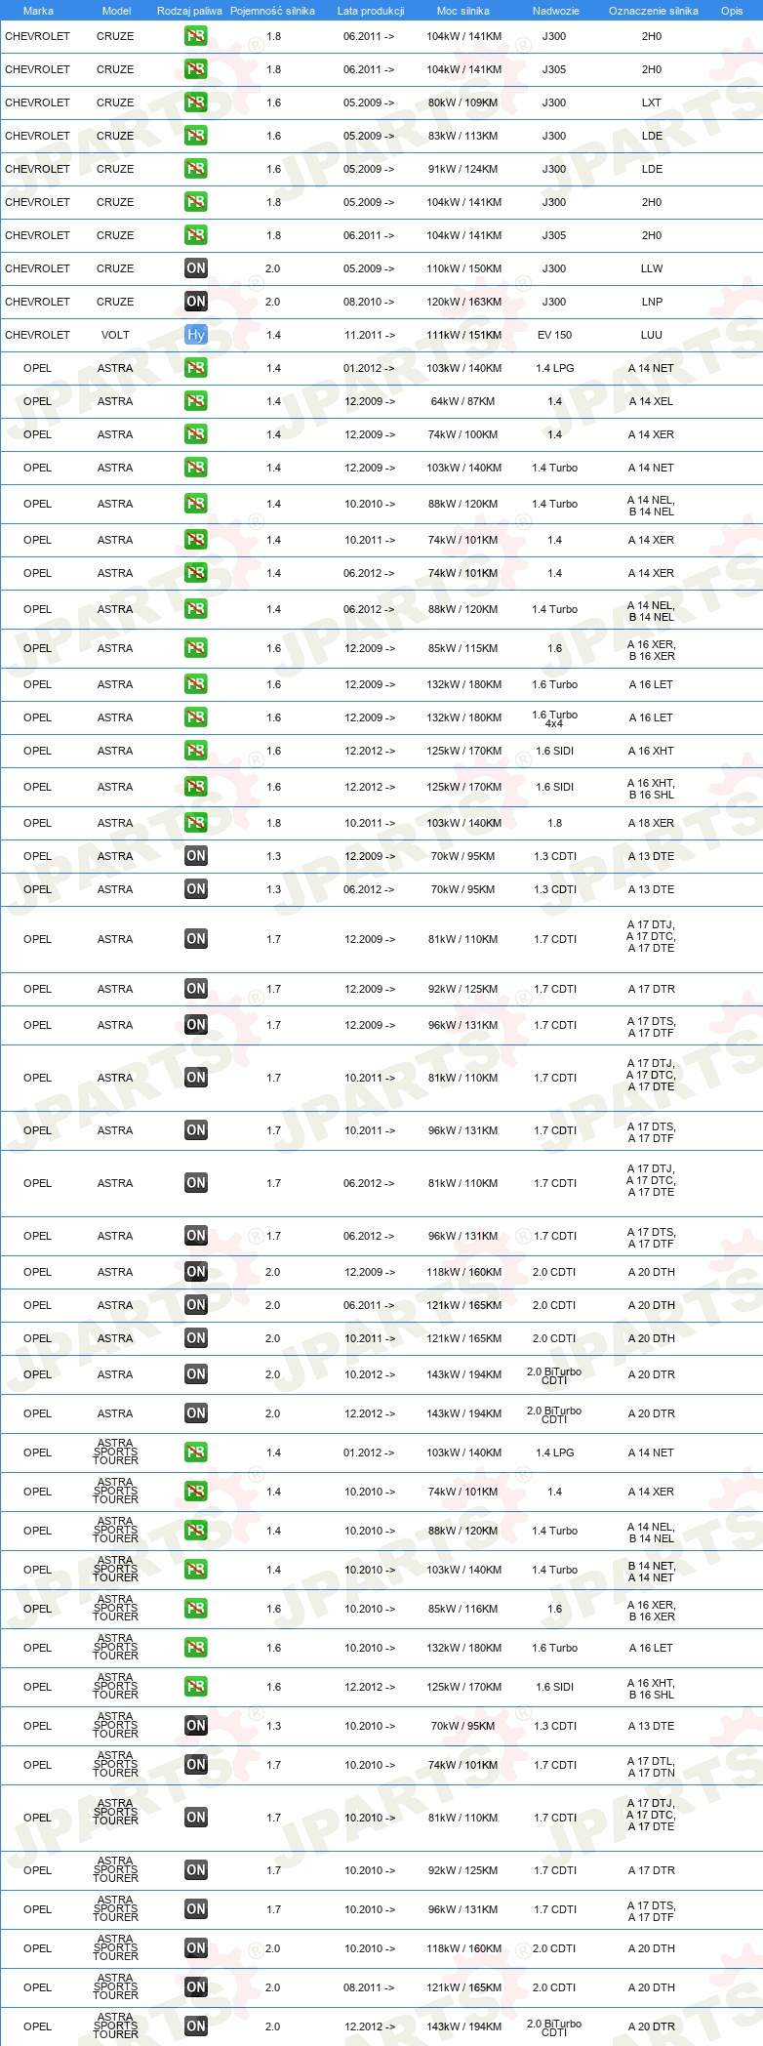
Task: Click the 10.2012 -> production date cell
Action: coord(370,1374)
